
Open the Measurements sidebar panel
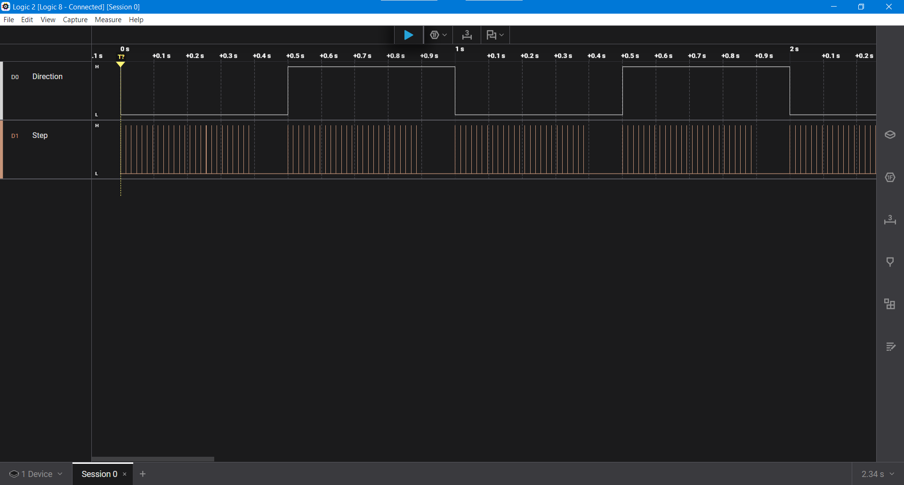tap(890, 220)
